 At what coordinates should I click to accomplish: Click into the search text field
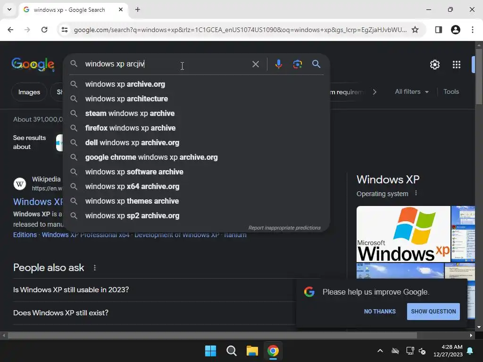click(167, 64)
